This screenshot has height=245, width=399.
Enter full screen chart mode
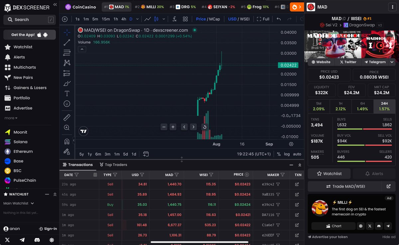(263, 19)
